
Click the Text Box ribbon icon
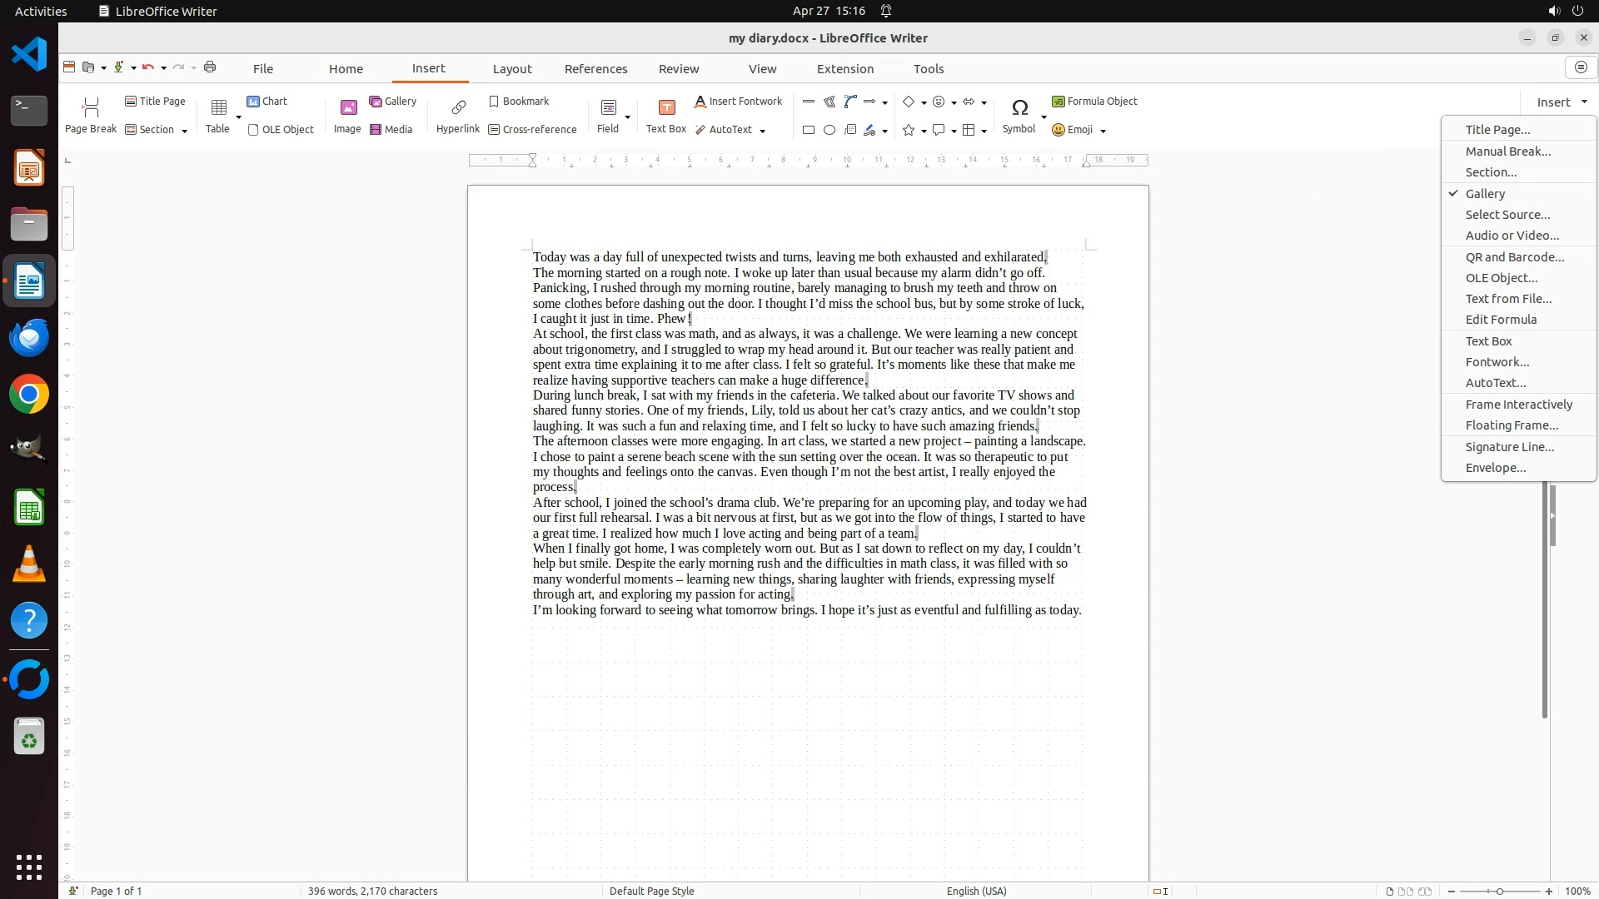click(x=666, y=108)
